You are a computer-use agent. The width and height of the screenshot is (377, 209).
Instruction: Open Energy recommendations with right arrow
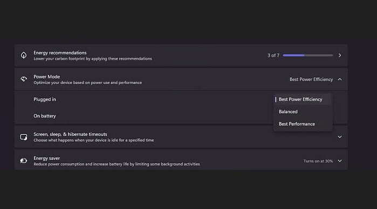pyautogui.click(x=339, y=55)
